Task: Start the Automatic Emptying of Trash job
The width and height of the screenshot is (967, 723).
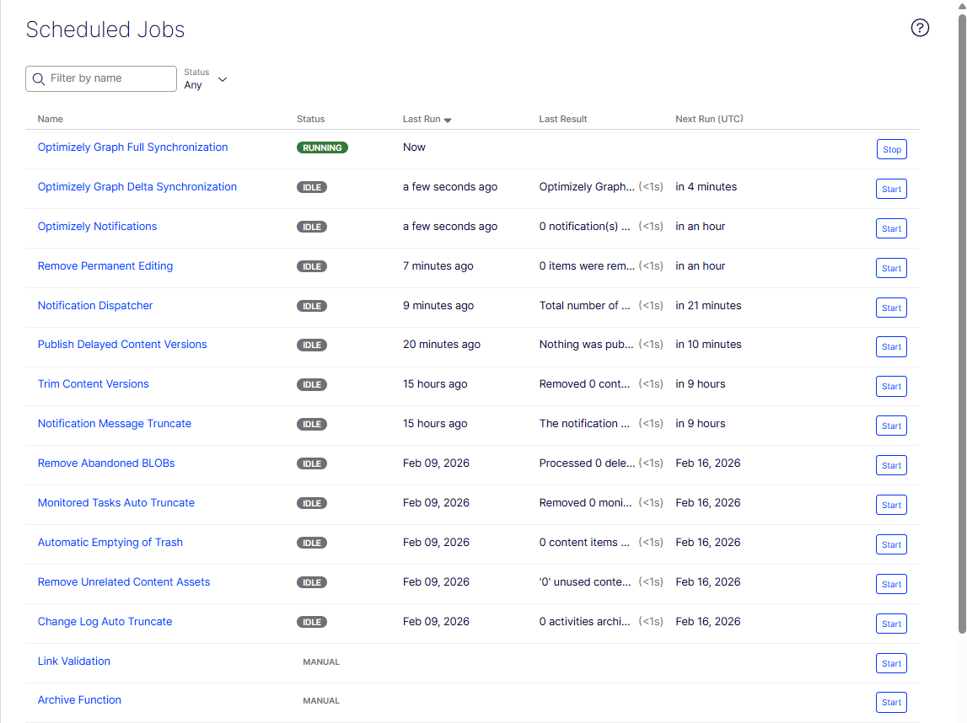Action: tap(891, 544)
